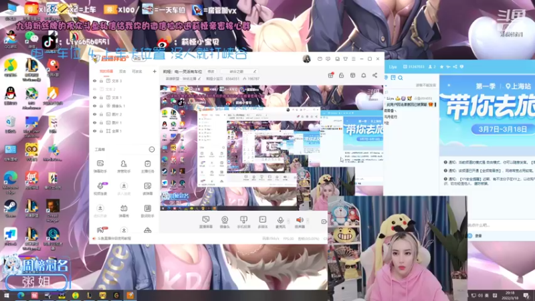Open the gift box icon
Screen dimensions: 535x301
tap(330, 75)
